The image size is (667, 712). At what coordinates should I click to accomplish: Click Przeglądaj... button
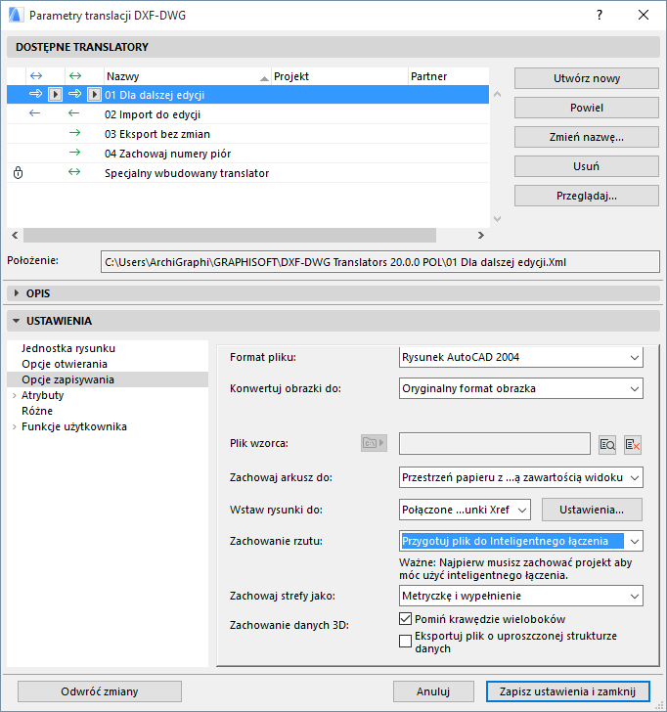tap(586, 196)
